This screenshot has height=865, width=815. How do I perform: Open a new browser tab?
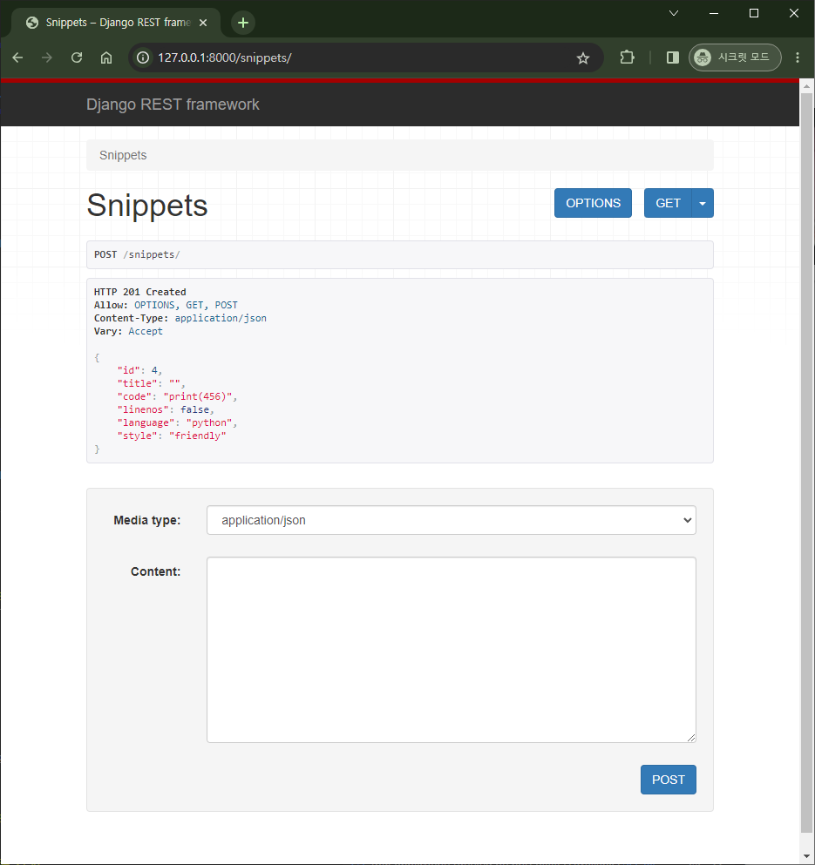pyautogui.click(x=243, y=23)
